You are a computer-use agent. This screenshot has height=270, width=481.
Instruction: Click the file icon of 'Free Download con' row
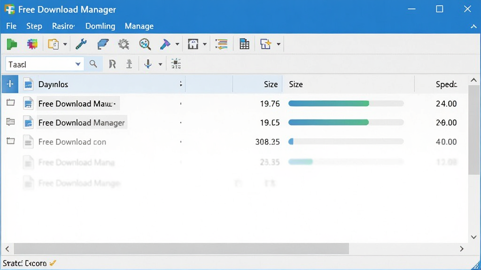[28, 142]
